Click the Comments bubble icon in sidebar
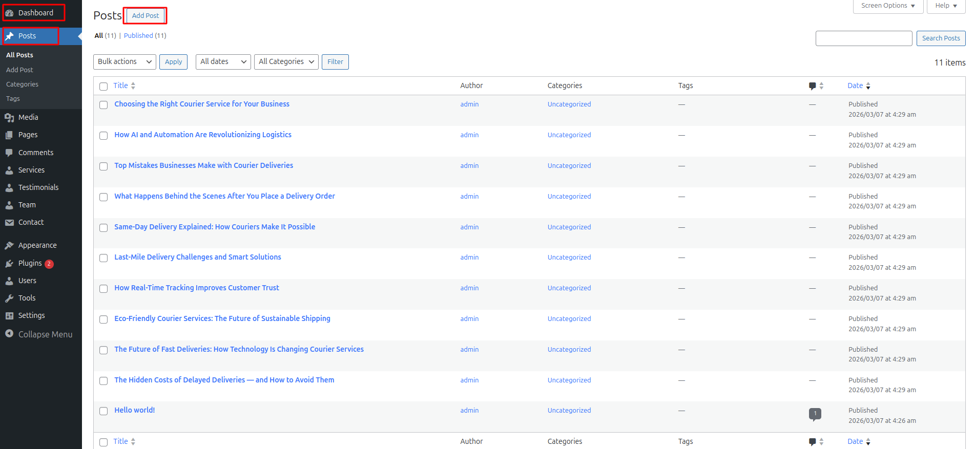 pyautogui.click(x=9, y=153)
